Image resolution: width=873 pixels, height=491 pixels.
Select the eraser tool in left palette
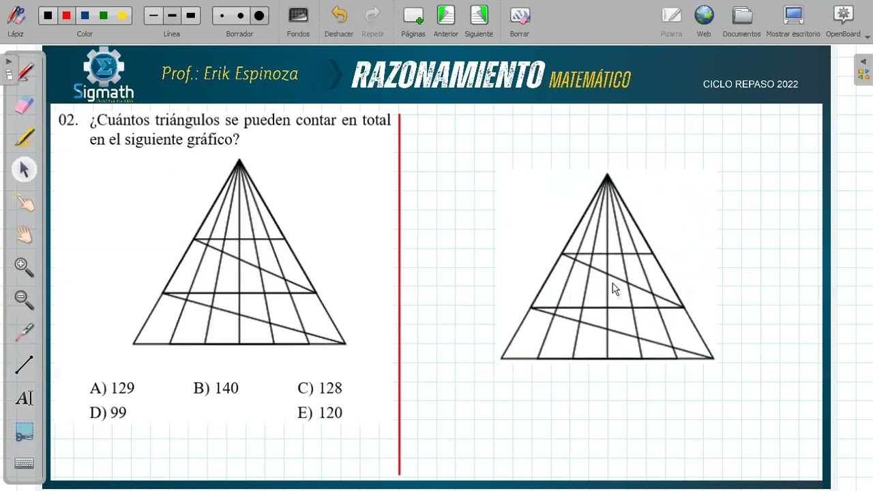[25, 104]
